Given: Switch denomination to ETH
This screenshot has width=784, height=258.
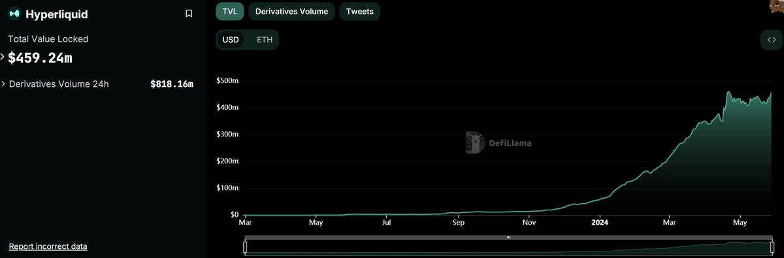Looking at the screenshot, I should click(265, 40).
